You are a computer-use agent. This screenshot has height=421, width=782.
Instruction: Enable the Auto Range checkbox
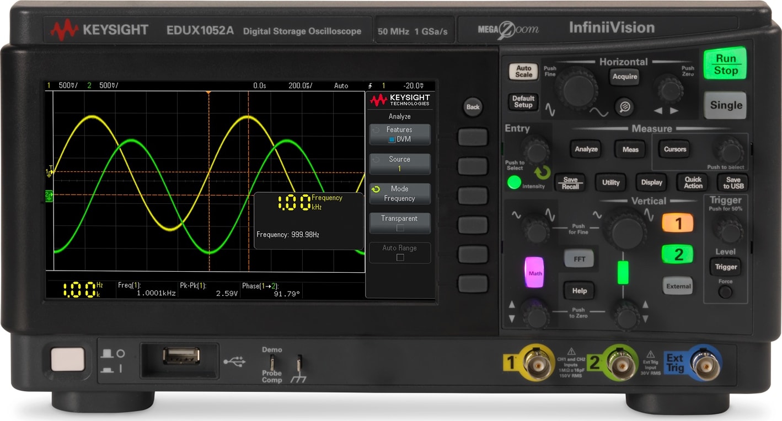click(x=400, y=257)
